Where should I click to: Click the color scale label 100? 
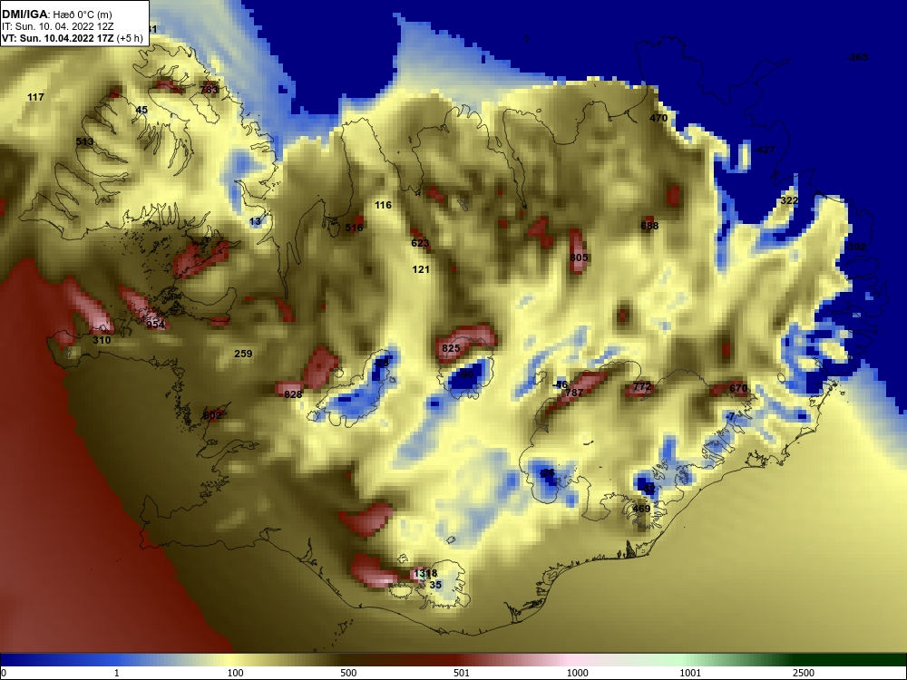[x=236, y=673]
